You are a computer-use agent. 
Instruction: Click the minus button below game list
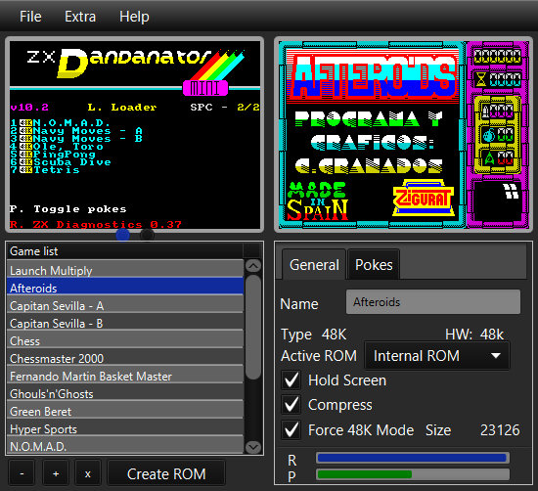22,473
